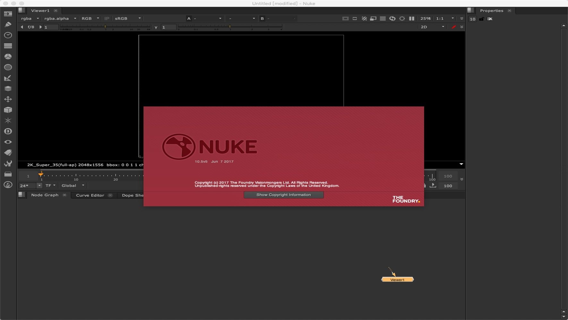Open the 2D view mode dropdown
568x320 pixels.
click(x=432, y=27)
